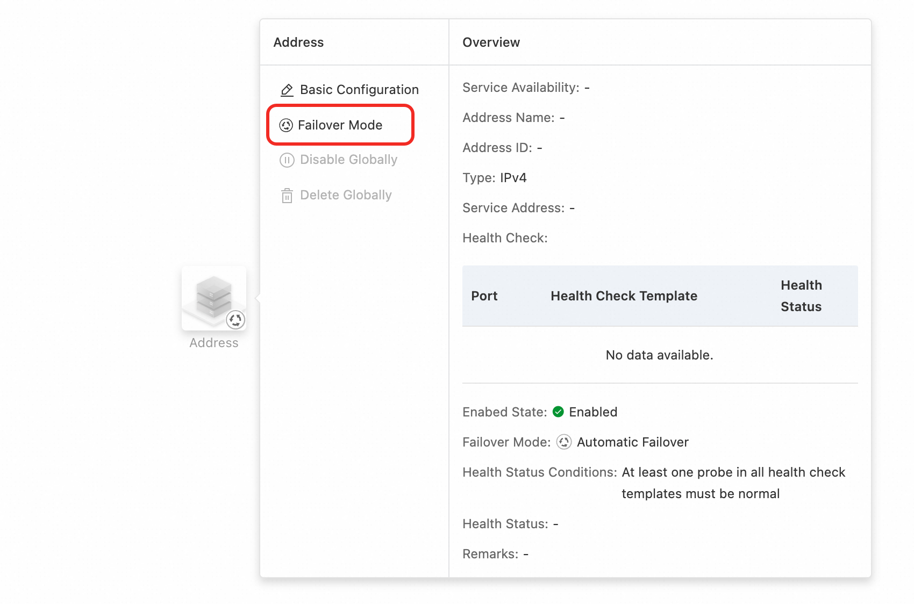Click the 'Address ID:' label

pos(497,148)
